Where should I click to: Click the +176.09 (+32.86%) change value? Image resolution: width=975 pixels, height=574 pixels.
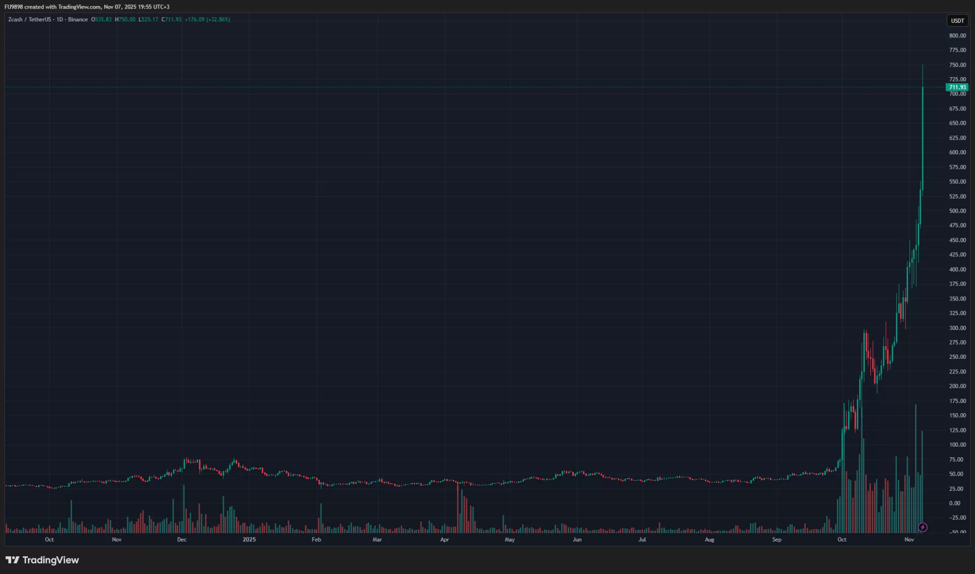coord(207,19)
